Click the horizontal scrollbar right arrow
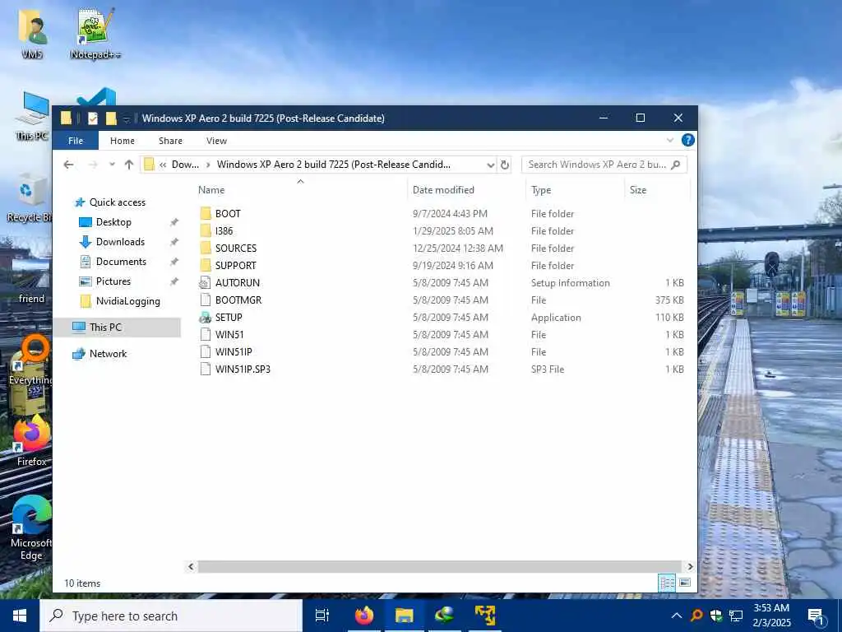842x632 pixels. coord(690,566)
